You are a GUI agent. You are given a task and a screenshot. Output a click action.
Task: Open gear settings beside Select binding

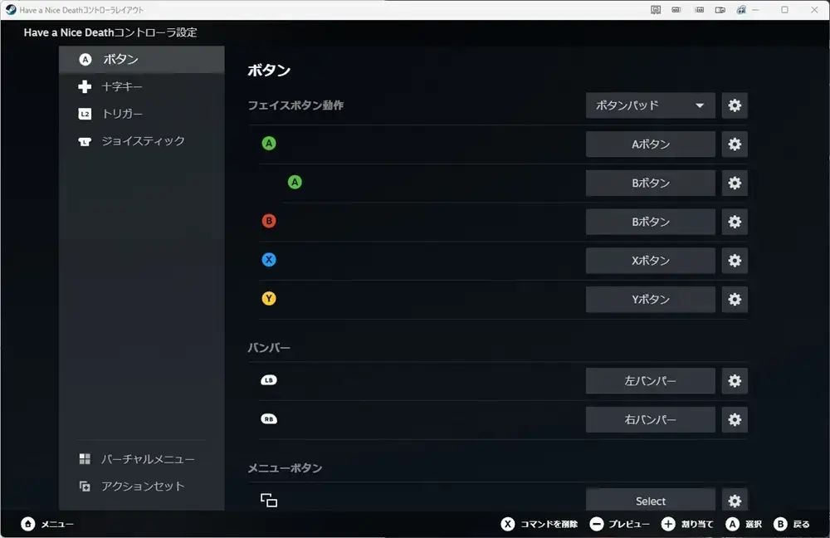tap(735, 501)
